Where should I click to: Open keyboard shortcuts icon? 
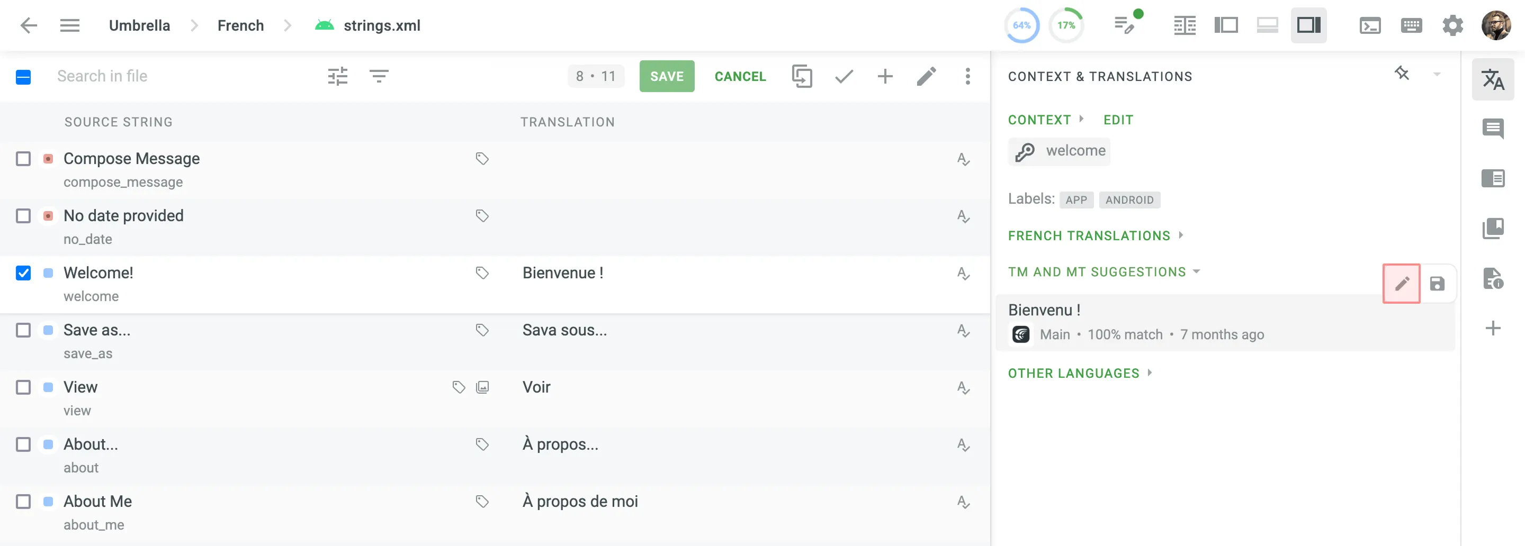1411,25
